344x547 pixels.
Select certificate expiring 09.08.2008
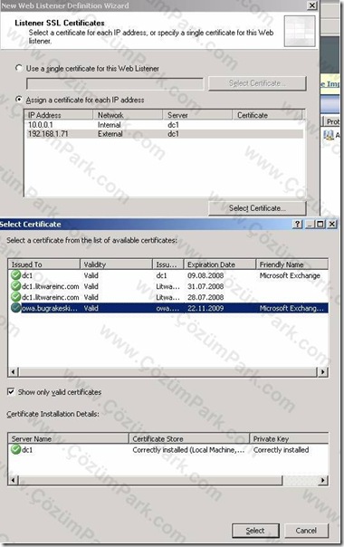pos(167,275)
